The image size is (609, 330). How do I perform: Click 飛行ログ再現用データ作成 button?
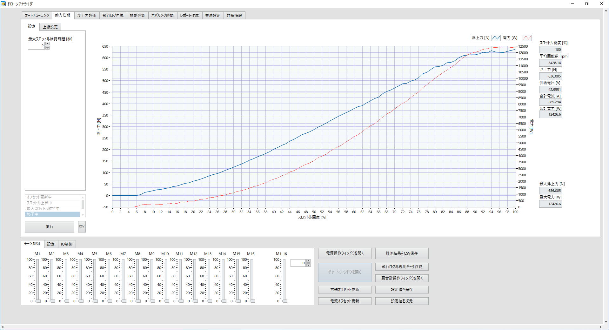(x=402, y=267)
